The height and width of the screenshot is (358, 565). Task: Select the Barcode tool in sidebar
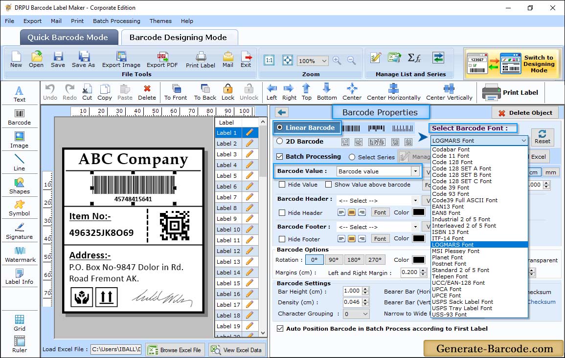point(20,117)
